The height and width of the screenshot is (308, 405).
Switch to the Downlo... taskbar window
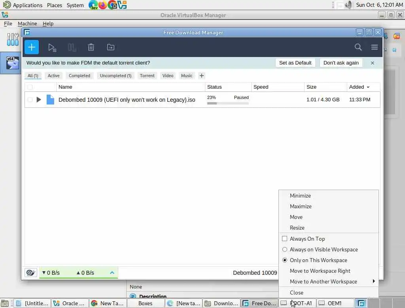[221, 303]
